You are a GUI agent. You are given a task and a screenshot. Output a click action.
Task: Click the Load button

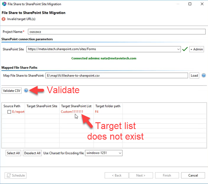194,76
